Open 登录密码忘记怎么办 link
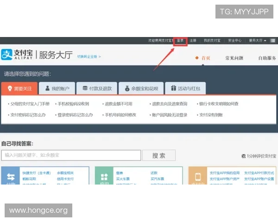The width and height of the screenshot is (278, 222). point(76,115)
